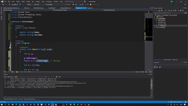Switch to the Error List tab

point(21,99)
